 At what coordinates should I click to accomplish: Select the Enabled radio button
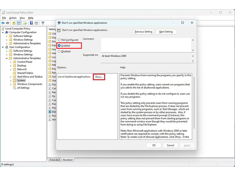pyautogui.click(x=59, y=45)
